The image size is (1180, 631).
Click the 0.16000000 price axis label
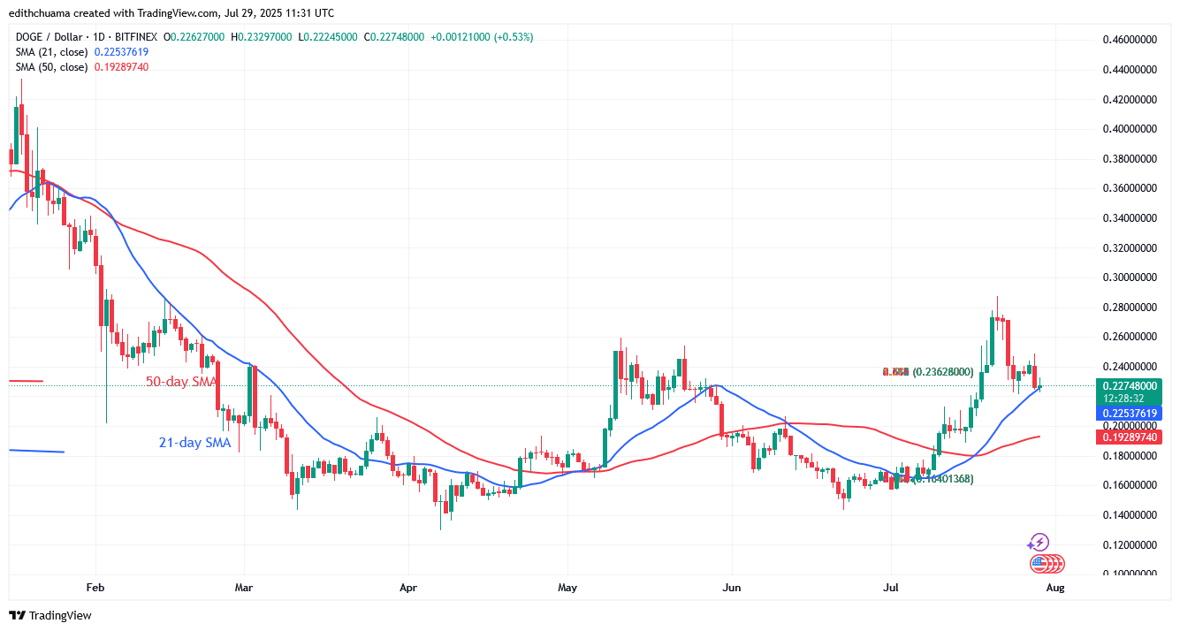pyautogui.click(x=1131, y=485)
